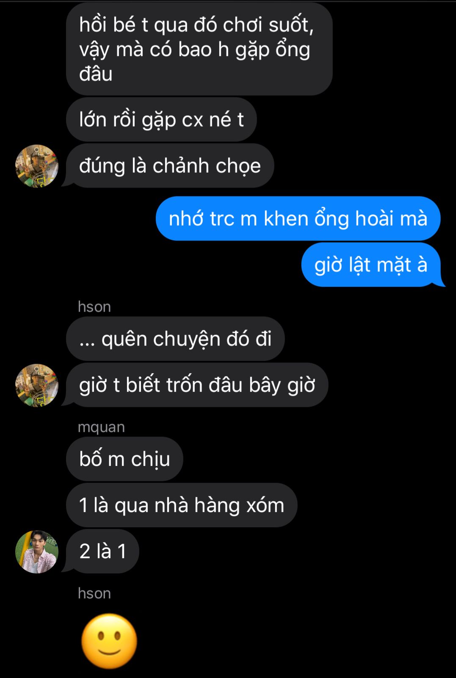Tap the blue 'giờ lật mặt à' message

coord(371,265)
